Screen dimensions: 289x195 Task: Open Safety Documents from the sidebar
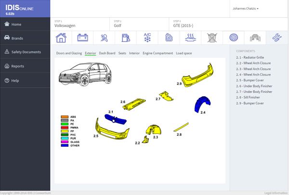(25, 52)
